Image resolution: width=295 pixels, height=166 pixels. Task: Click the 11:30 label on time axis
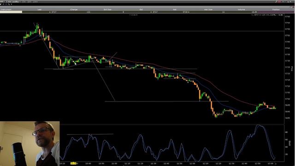(x=153, y=164)
